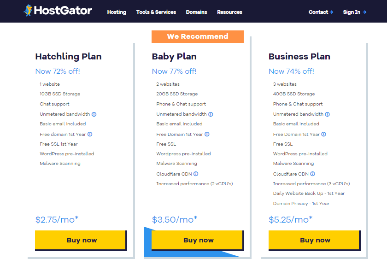Image resolution: width=387 pixels, height=265 pixels.
Task: Click the Sign In link
Action: 354,12
